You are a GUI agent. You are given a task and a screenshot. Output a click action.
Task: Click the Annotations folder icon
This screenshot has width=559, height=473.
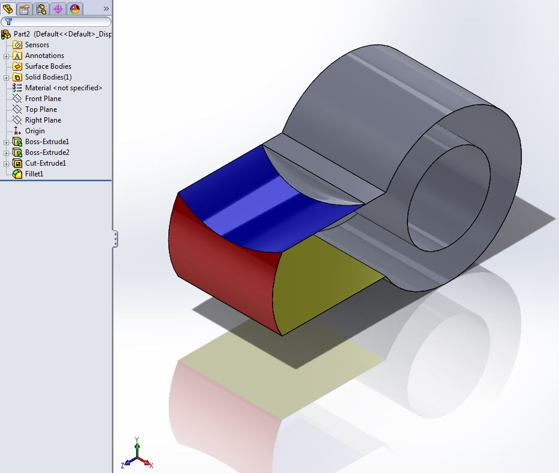tap(17, 56)
